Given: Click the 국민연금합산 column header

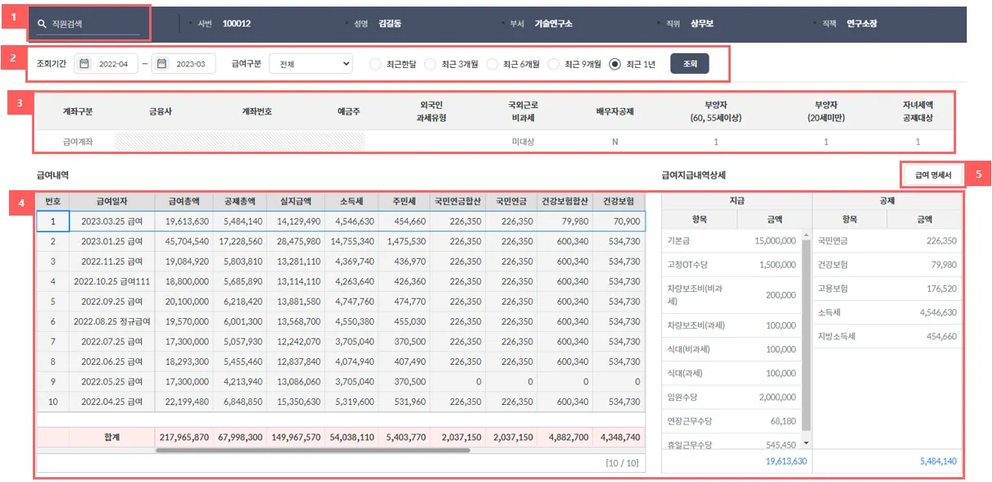Looking at the screenshot, I should (x=458, y=201).
